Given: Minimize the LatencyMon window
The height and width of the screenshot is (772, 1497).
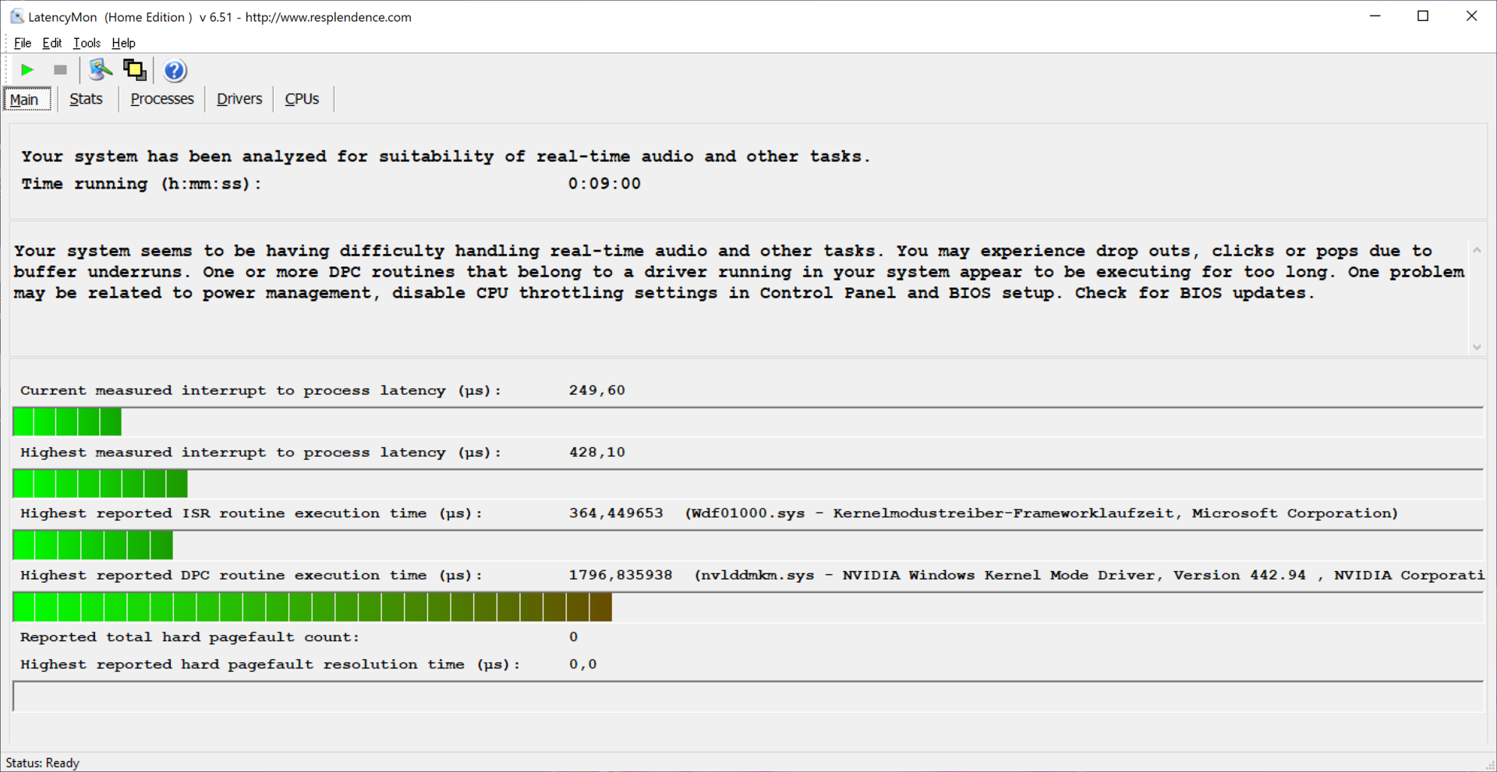Looking at the screenshot, I should pyautogui.click(x=1375, y=16).
